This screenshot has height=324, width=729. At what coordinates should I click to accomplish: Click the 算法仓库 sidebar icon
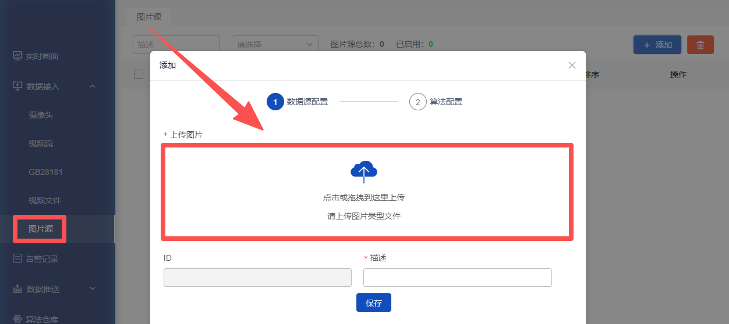17,319
